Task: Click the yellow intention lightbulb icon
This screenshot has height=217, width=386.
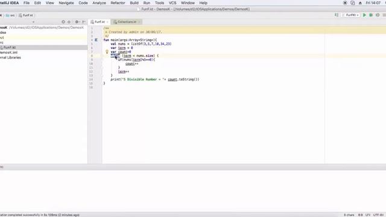Action: click(107, 52)
